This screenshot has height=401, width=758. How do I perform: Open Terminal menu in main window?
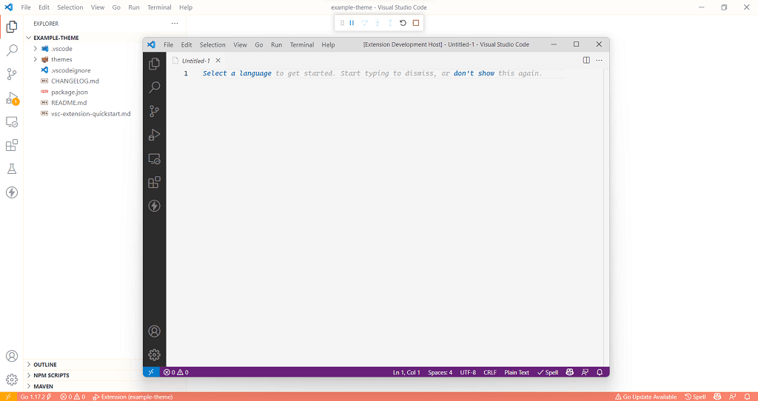160,7
